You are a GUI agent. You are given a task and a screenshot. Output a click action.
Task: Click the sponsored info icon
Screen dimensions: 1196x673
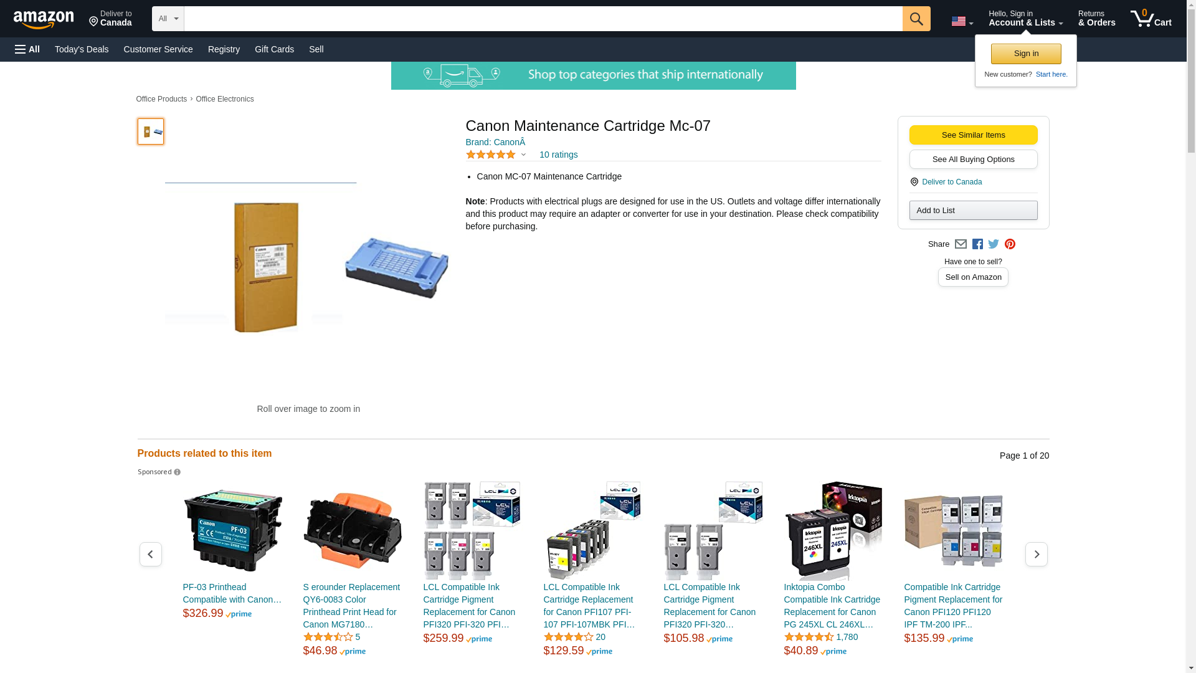[x=177, y=472]
